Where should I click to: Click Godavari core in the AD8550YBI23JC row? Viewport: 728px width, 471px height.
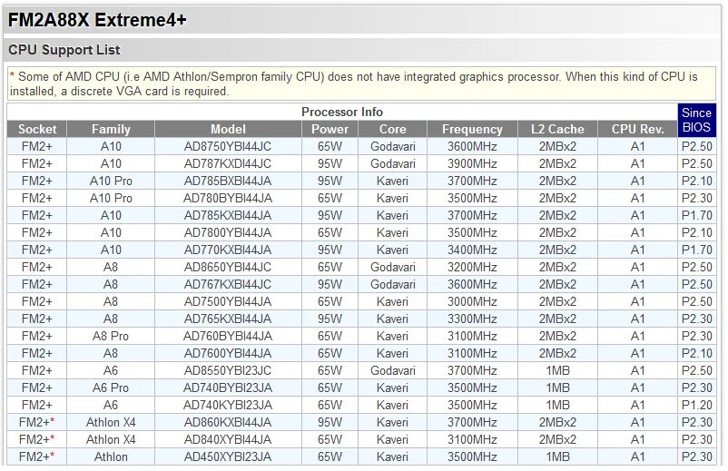click(x=393, y=370)
